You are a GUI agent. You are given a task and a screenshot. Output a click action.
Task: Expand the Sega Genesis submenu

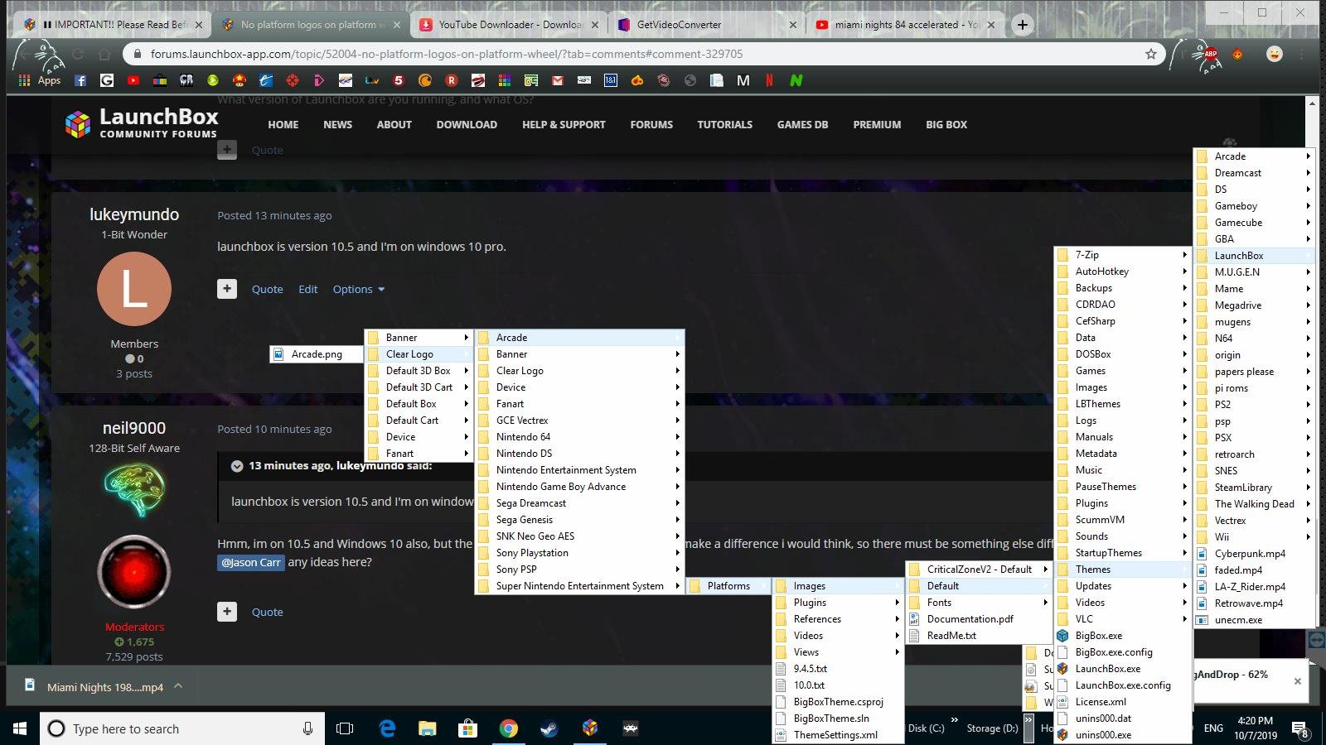(x=579, y=520)
